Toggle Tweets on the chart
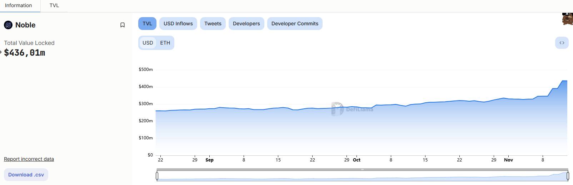This screenshot has height=185, width=573. [213, 24]
